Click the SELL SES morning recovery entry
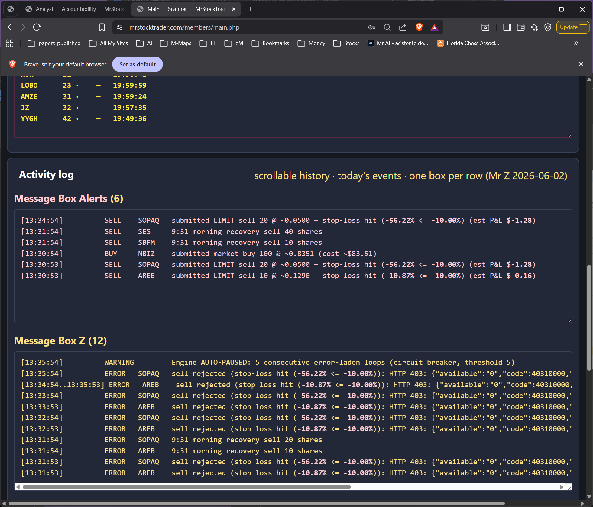The image size is (593, 507). [x=172, y=232]
